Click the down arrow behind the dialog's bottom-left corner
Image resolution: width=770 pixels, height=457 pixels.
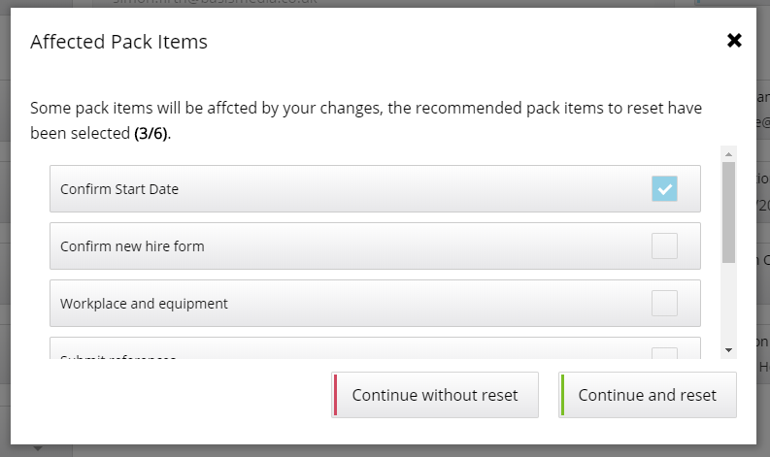pyautogui.click(x=38, y=449)
